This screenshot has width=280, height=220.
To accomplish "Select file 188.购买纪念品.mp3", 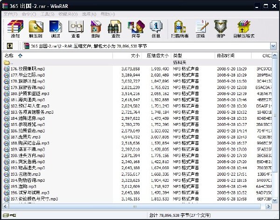I will tap(30, 143).
